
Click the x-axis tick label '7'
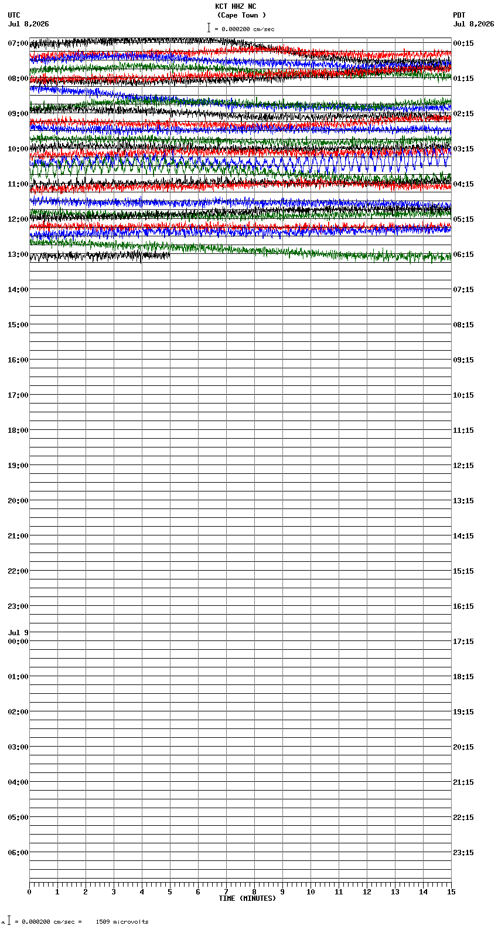[x=226, y=892]
